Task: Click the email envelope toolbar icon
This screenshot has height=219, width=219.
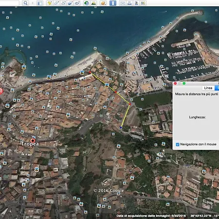Action: point(123,3)
